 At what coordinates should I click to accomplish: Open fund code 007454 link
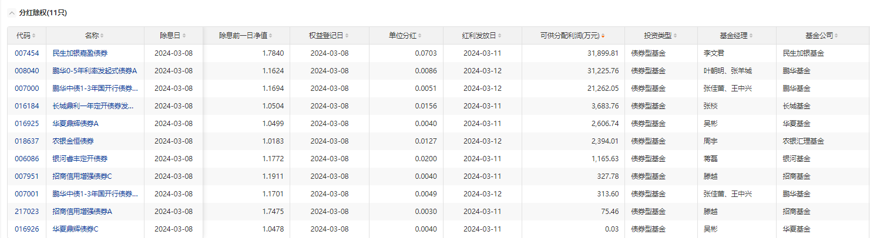[26, 53]
